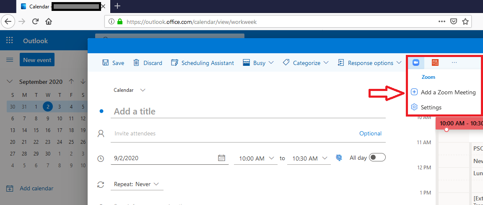
Task: Select September 7 in mini calendar
Action: click(x=24, y=119)
